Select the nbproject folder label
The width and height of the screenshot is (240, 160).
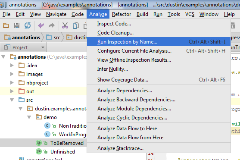(x=37, y=83)
